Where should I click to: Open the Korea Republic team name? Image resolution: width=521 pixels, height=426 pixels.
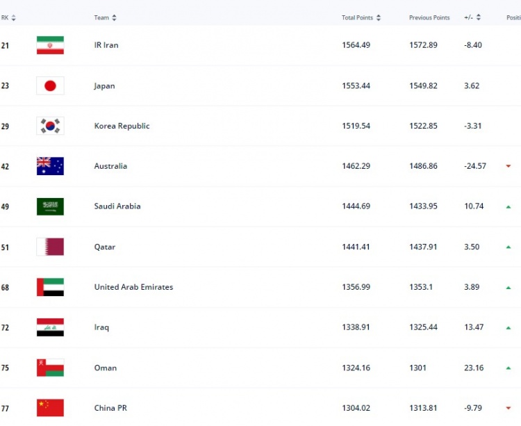122,126
